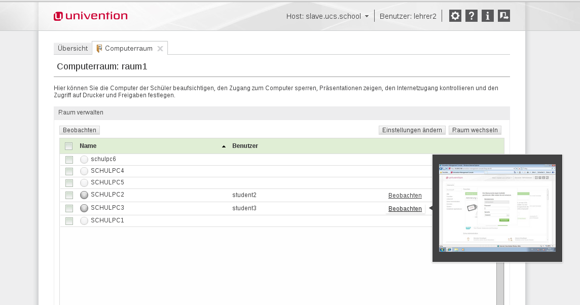This screenshot has height=305, width=580.
Task: Click the Einstellungen ändern button
Action: click(x=412, y=130)
